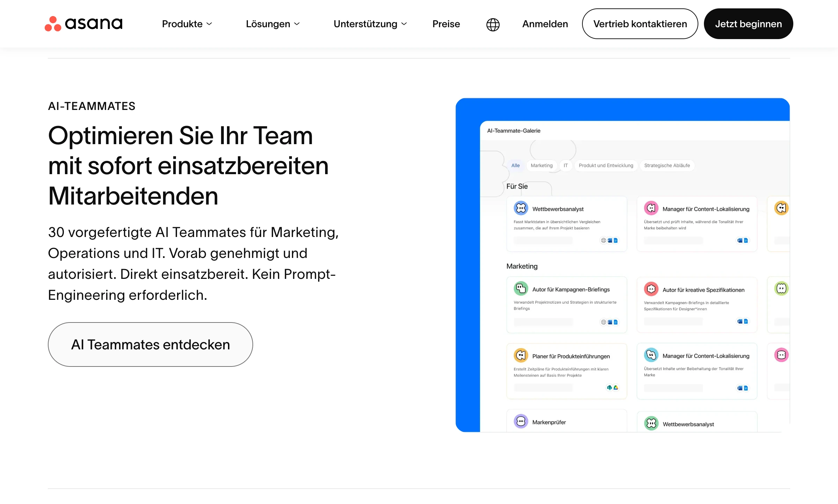Click Autor für Kampagnen-Briefings avatar icon
The height and width of the screenshot is (504, 838).
(x=521, y=289)
